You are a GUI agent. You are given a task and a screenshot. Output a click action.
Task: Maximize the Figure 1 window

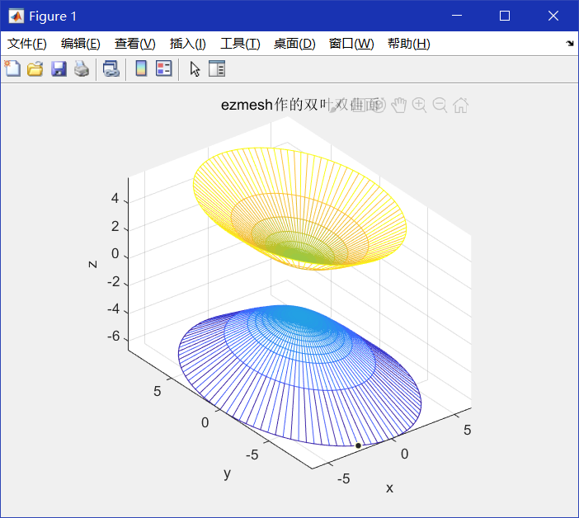point(505,16)
